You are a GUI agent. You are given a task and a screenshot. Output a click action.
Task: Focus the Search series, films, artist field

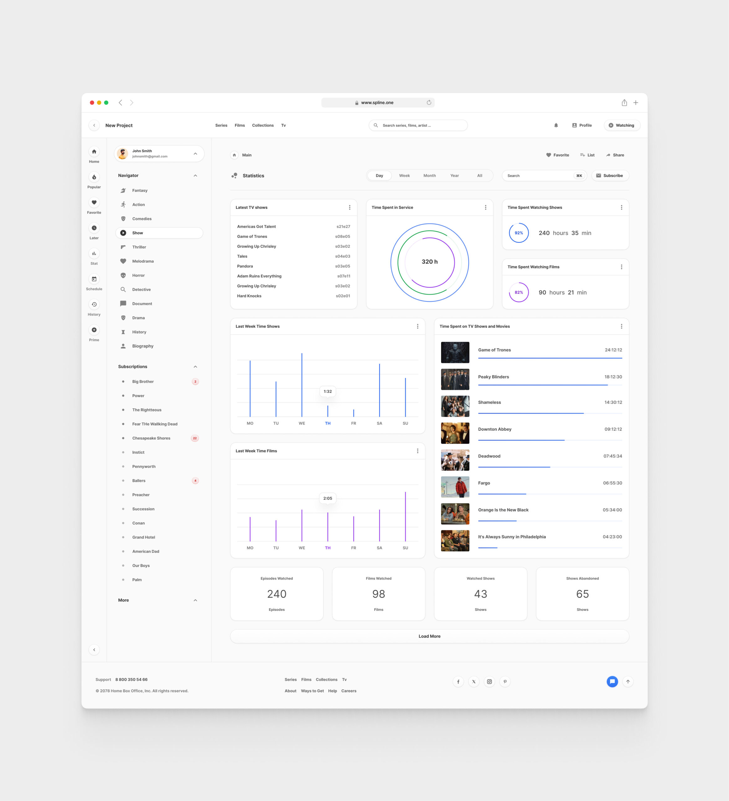point(418,125)
